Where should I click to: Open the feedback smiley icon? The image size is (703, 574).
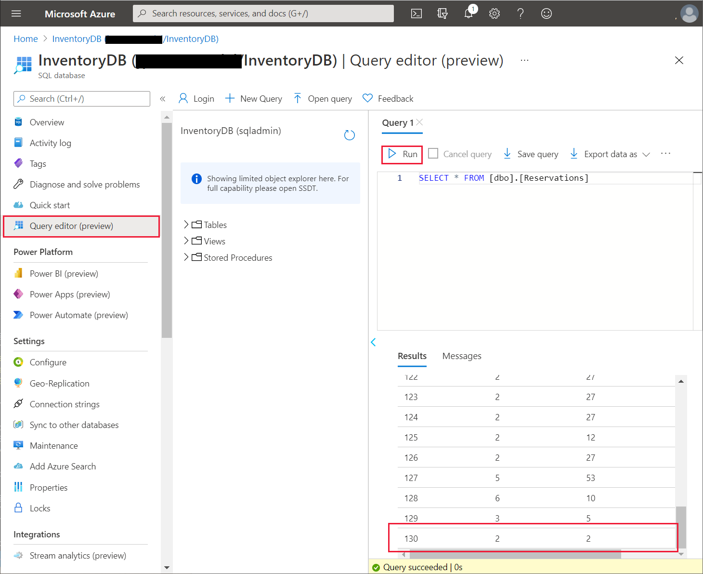click(547, 13)
